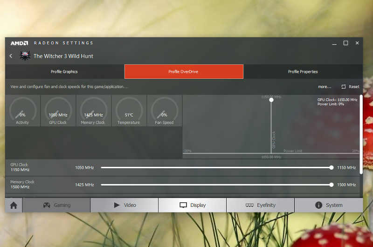Click the Reset icon beside Reset label

(x=344, y=87)
